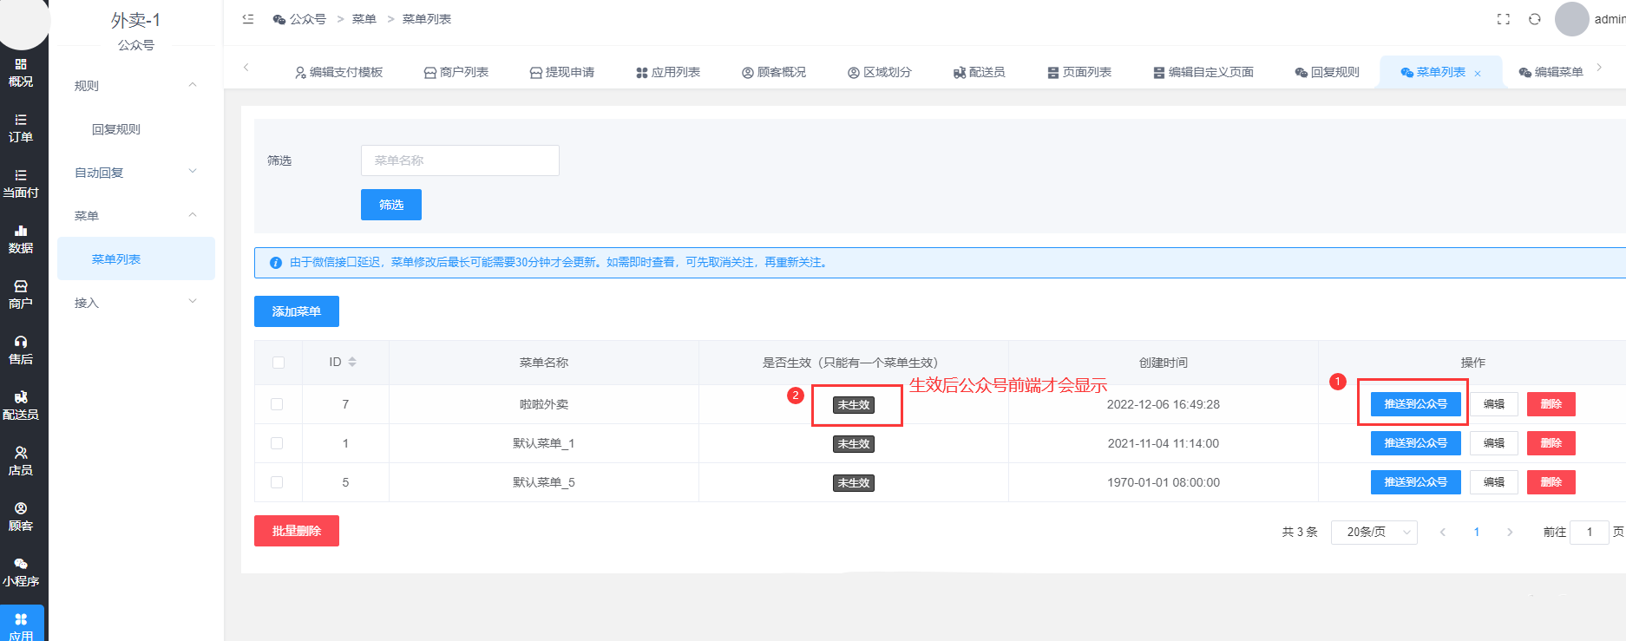Open 菜单列表 in sidebar menu

(x=136, y=258)
